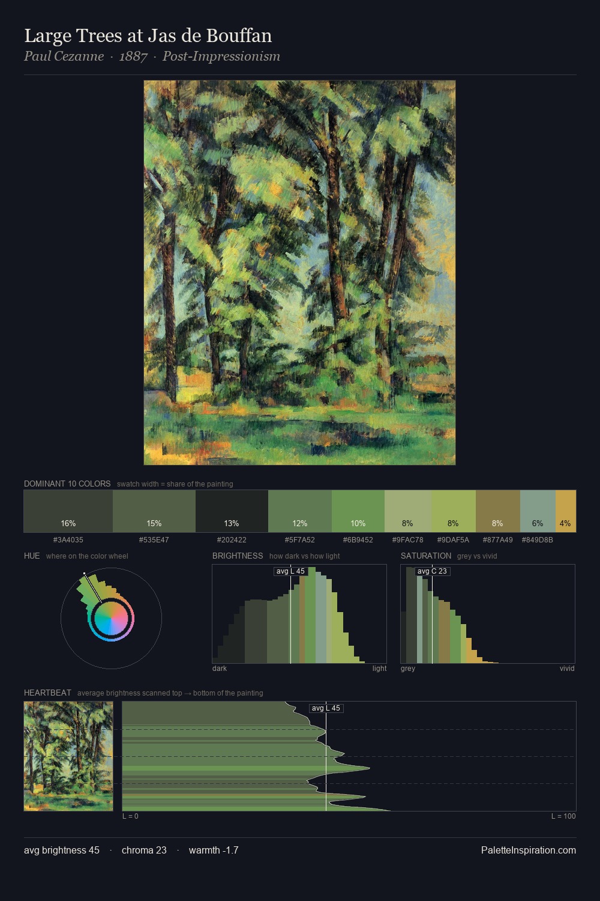Click the 'vivid' axis label
The image size is (600, 901).
tap(567, 669)
